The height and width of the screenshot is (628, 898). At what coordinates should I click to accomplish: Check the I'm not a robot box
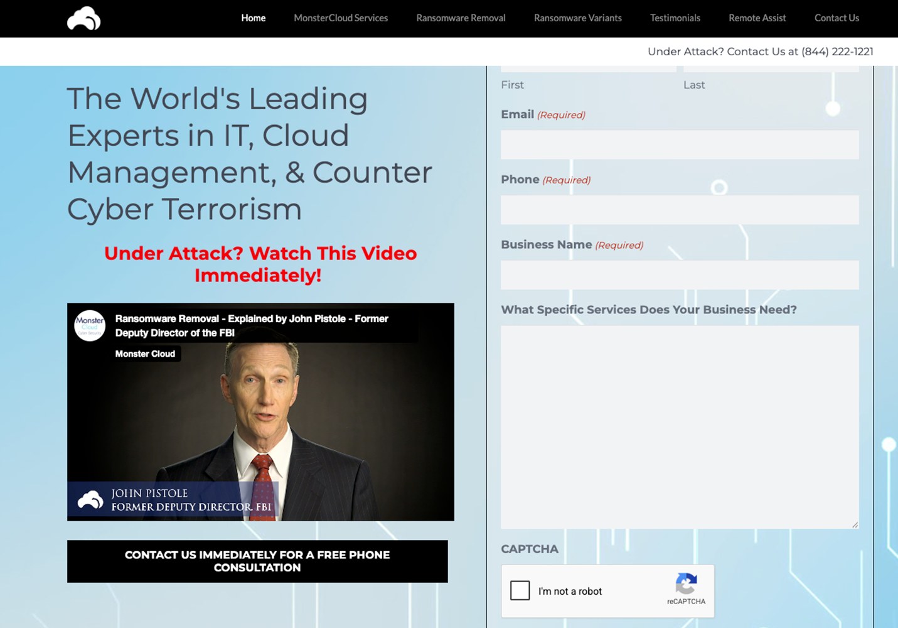point(520,590)
